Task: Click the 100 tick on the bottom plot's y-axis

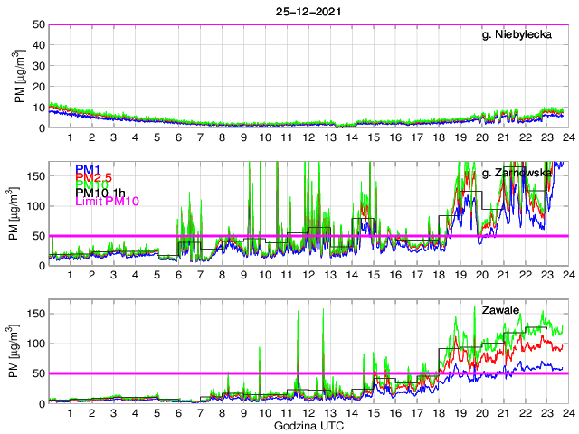Action: tap(35, 344)
